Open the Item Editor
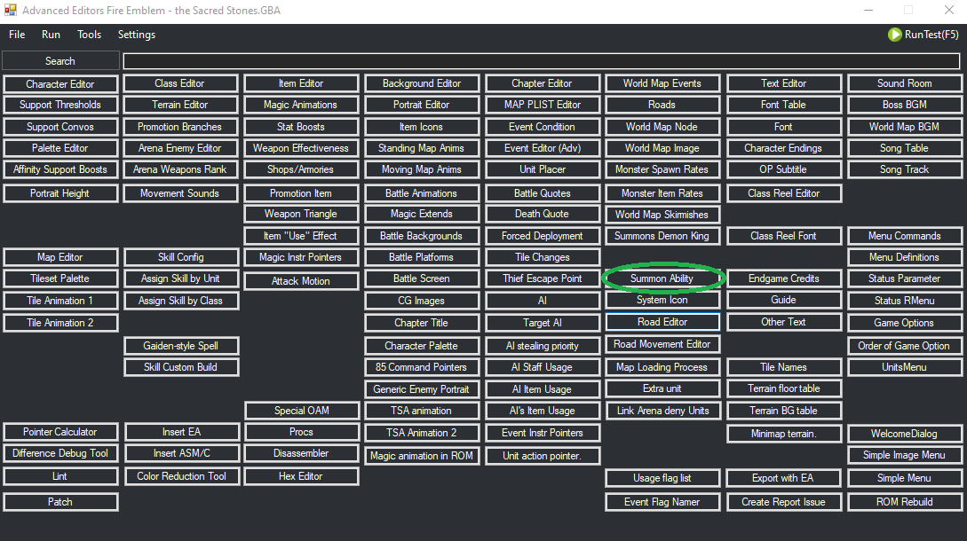967x541 pixels. [x=300, y=83]
